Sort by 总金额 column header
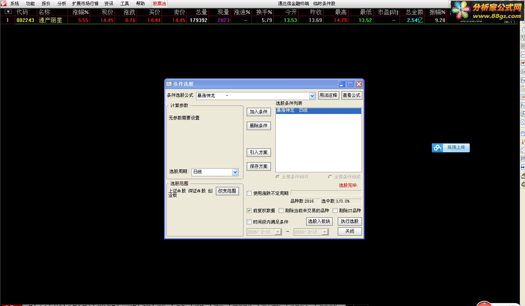The height and width of the screenshot is (306, 525). (414, 12)
